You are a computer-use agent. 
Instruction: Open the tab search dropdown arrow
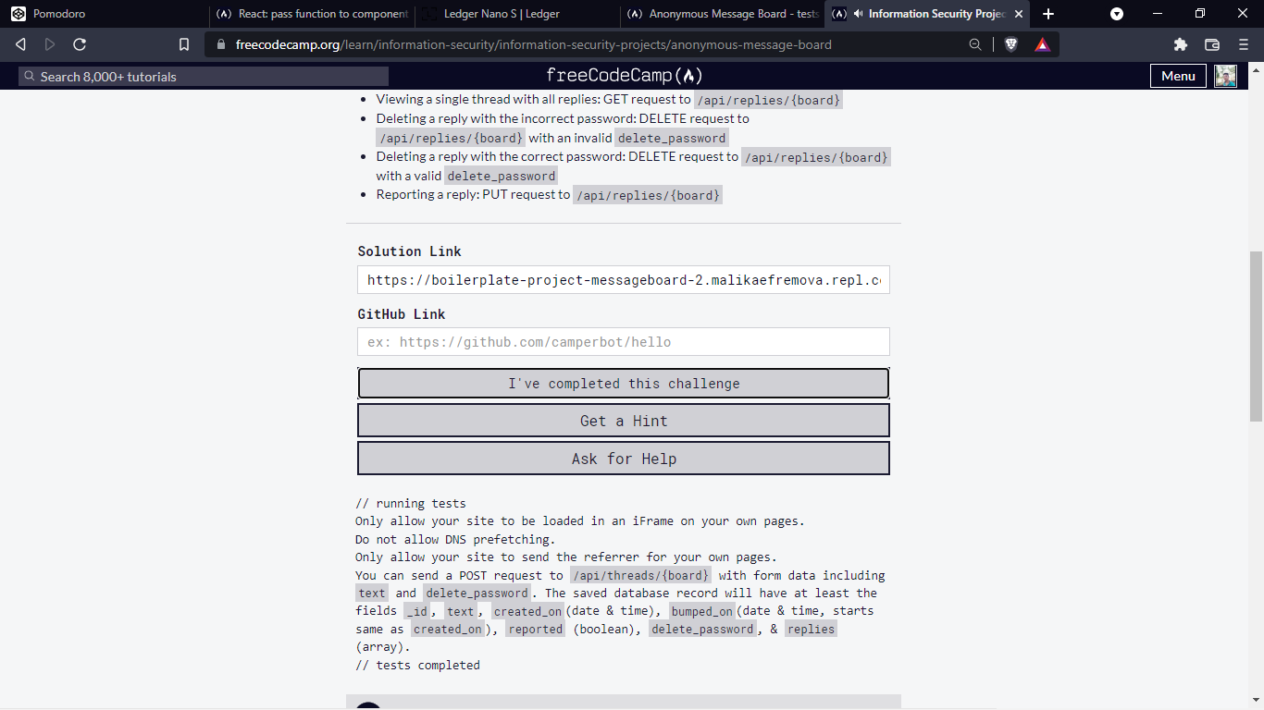tap(1117, 14)
